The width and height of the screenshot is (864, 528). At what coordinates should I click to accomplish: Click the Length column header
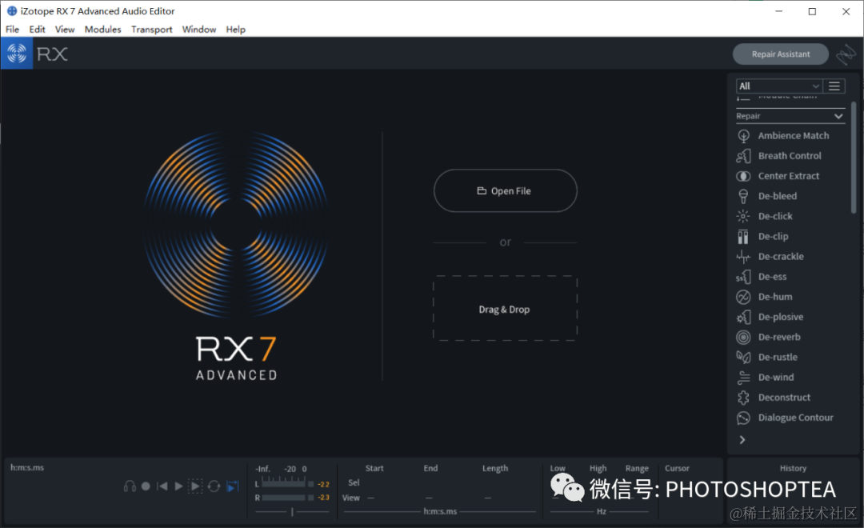(x=495, y=468)
